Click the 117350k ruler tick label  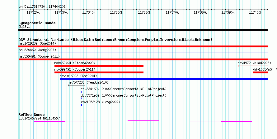coord(116,12)
